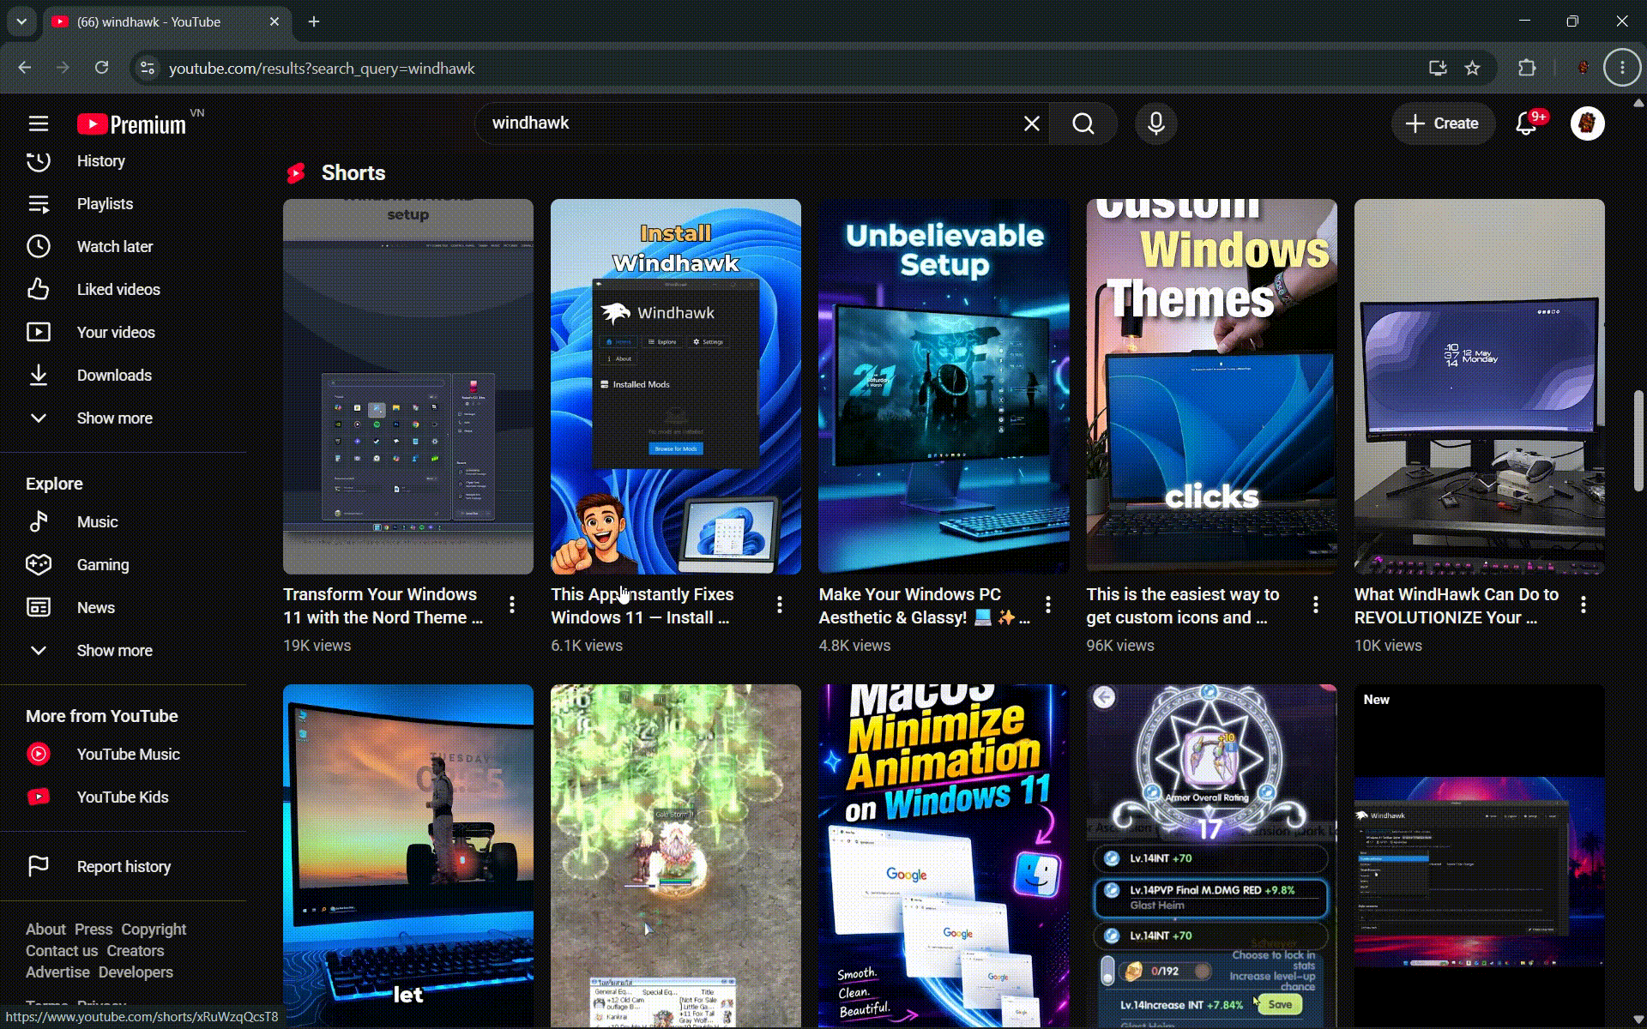Image resolution: width=1647 pixels, height=1029 pixels.
Task: Click the address bar URL
Action: (322, 69)
